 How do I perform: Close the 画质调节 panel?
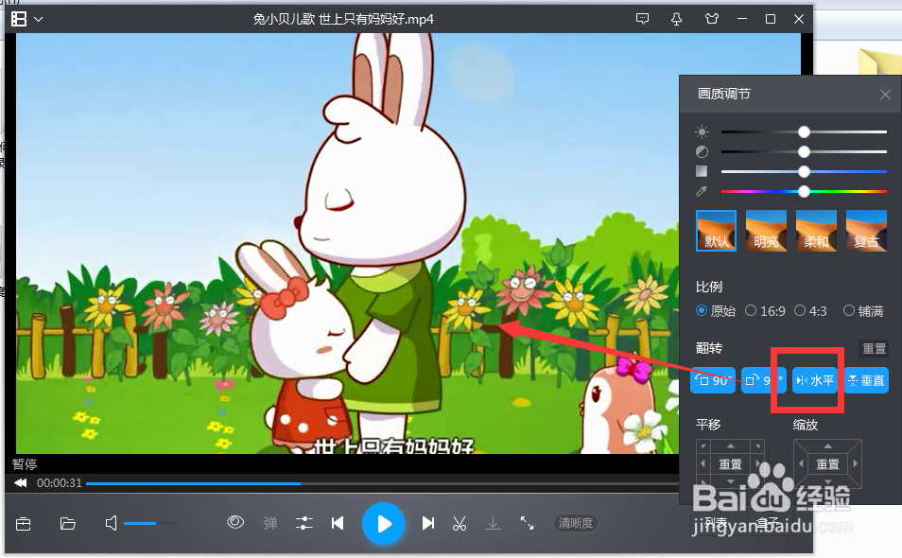(885, 95)
